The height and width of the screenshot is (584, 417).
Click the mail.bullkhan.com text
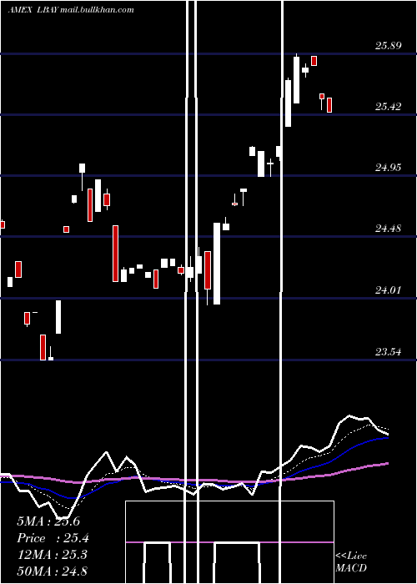[97, 10]
